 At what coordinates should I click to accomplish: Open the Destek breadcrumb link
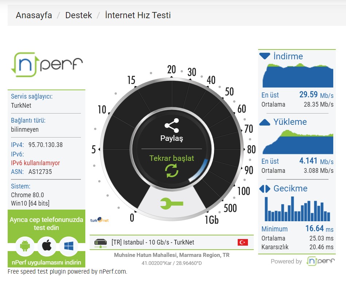78,15
